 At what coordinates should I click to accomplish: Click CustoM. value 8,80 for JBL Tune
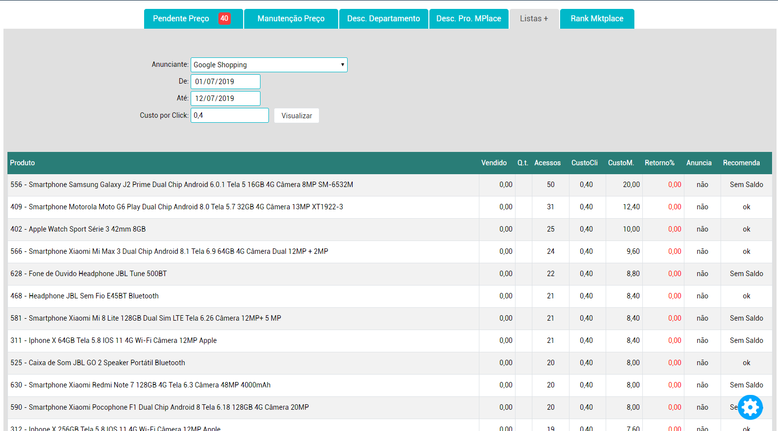[x=633, y=274]
